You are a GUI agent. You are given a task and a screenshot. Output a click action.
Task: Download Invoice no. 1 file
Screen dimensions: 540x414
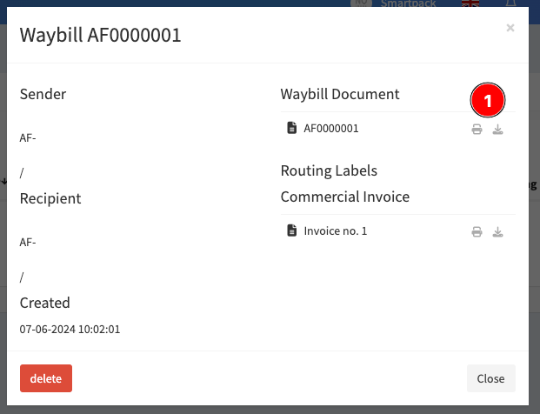(x=497, y=232)
